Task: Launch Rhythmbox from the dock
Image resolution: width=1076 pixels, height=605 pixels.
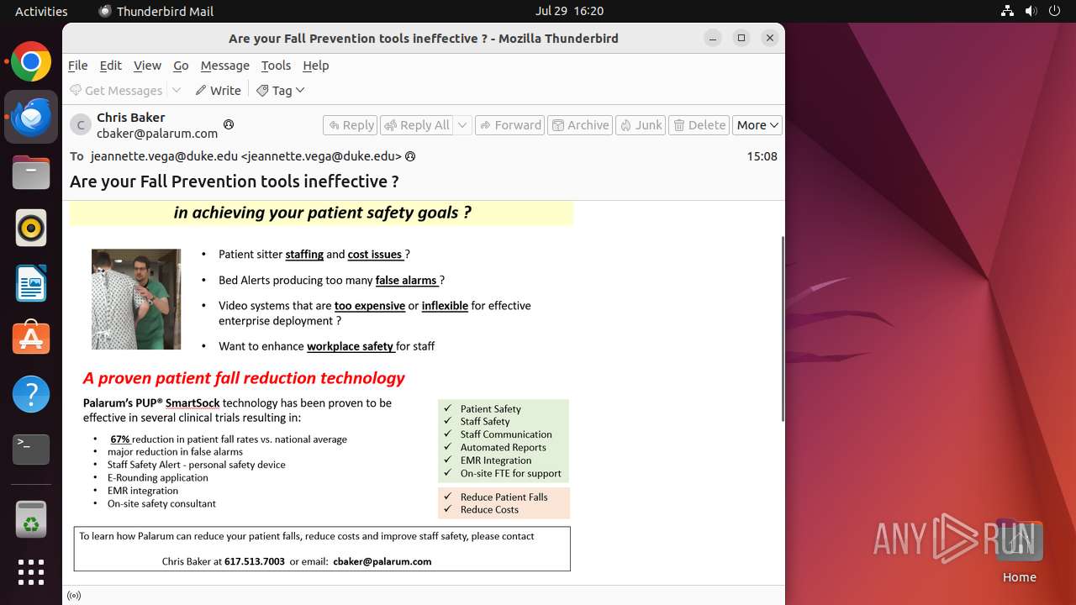Action: click(31, 228)
